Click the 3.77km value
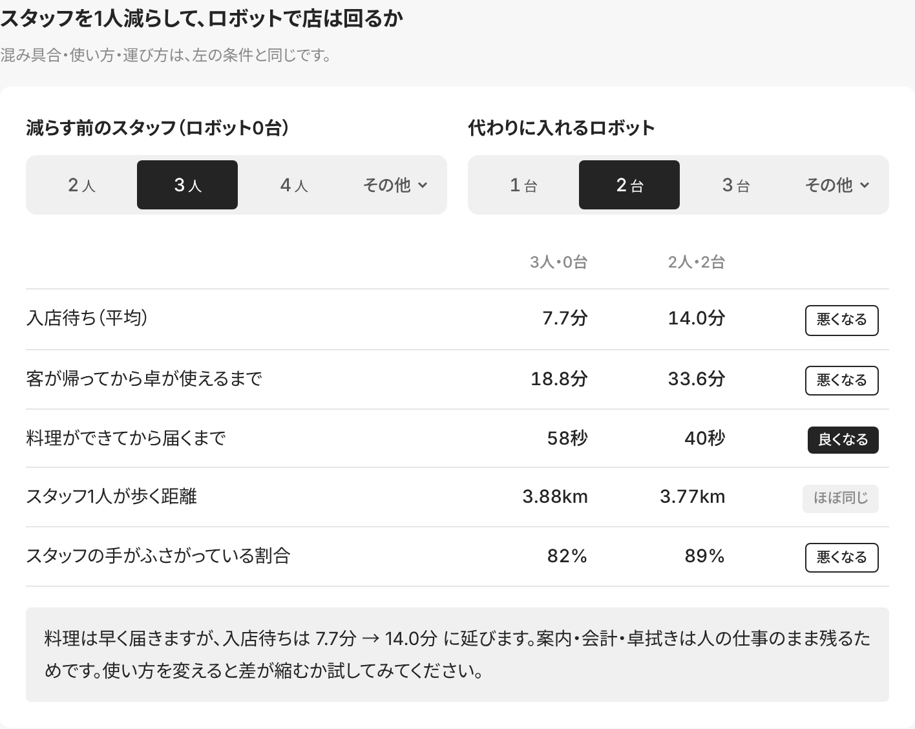The width and height of the screenshot is (915, 729). [693, 496]
